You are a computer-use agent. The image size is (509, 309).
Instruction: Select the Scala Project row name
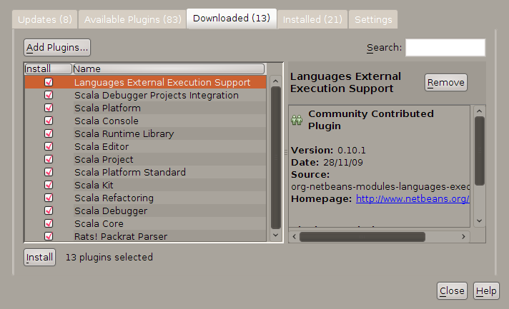[x=104, y=159]
